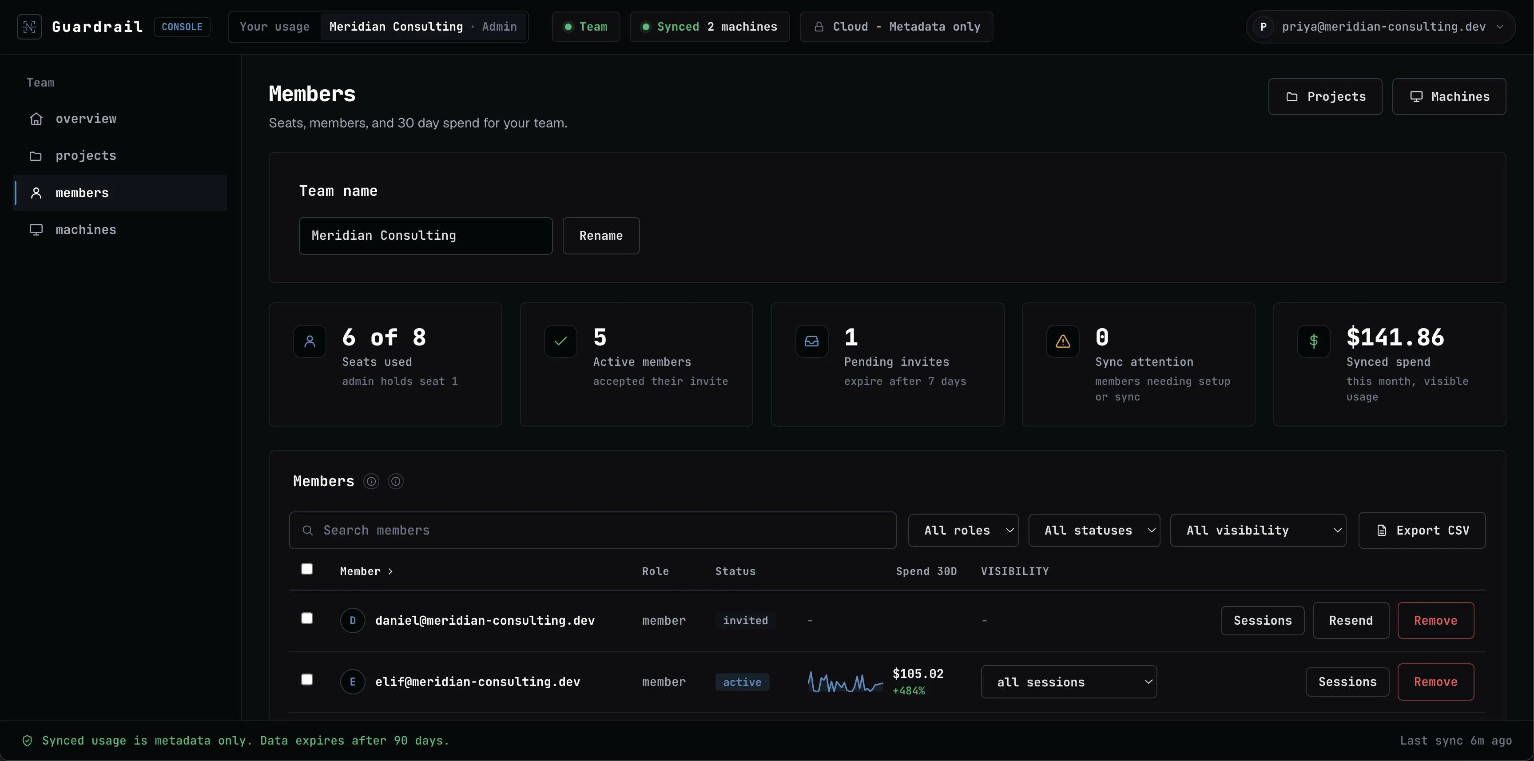This screenshot has height=761, width=1534.
Task: Expand the priya@meridian-consulting.dev account menu
Action: pos(1381,27)
